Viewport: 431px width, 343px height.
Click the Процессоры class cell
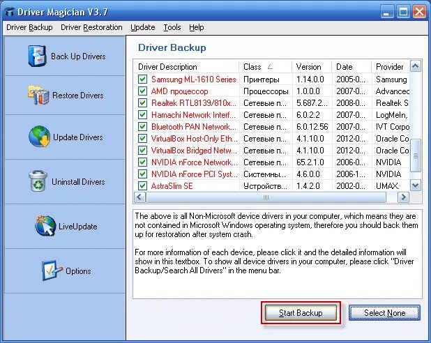[266, 91]
